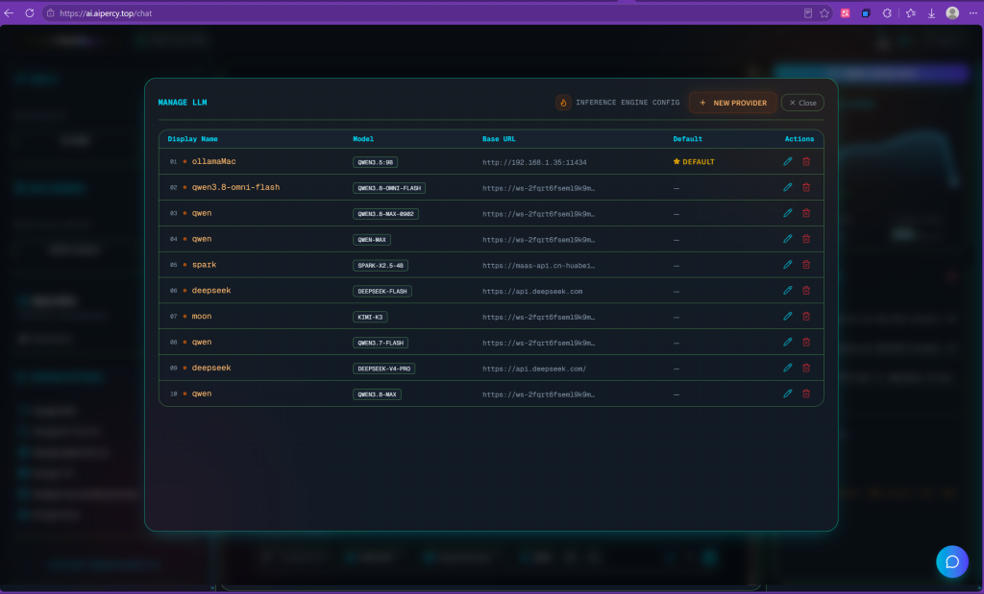The height and width of the screenshot is (594, 984).
Task: Edit the moon provider
Action: pos(788,317)
